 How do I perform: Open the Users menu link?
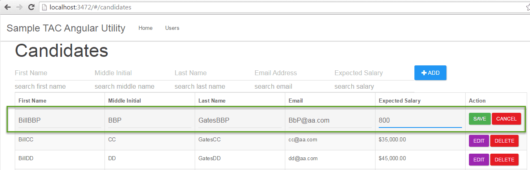click(172, 28)
